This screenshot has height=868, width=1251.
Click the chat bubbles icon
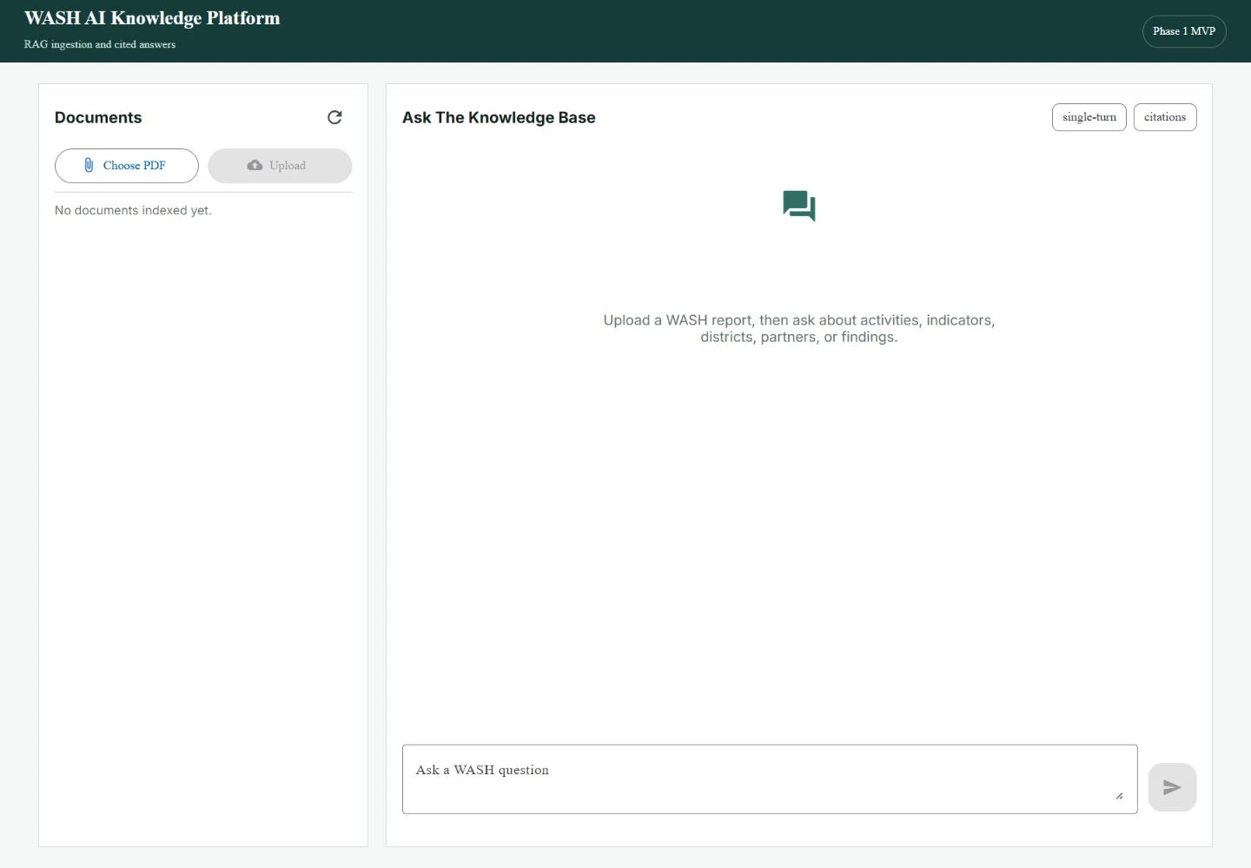click(x=799, y=206)
